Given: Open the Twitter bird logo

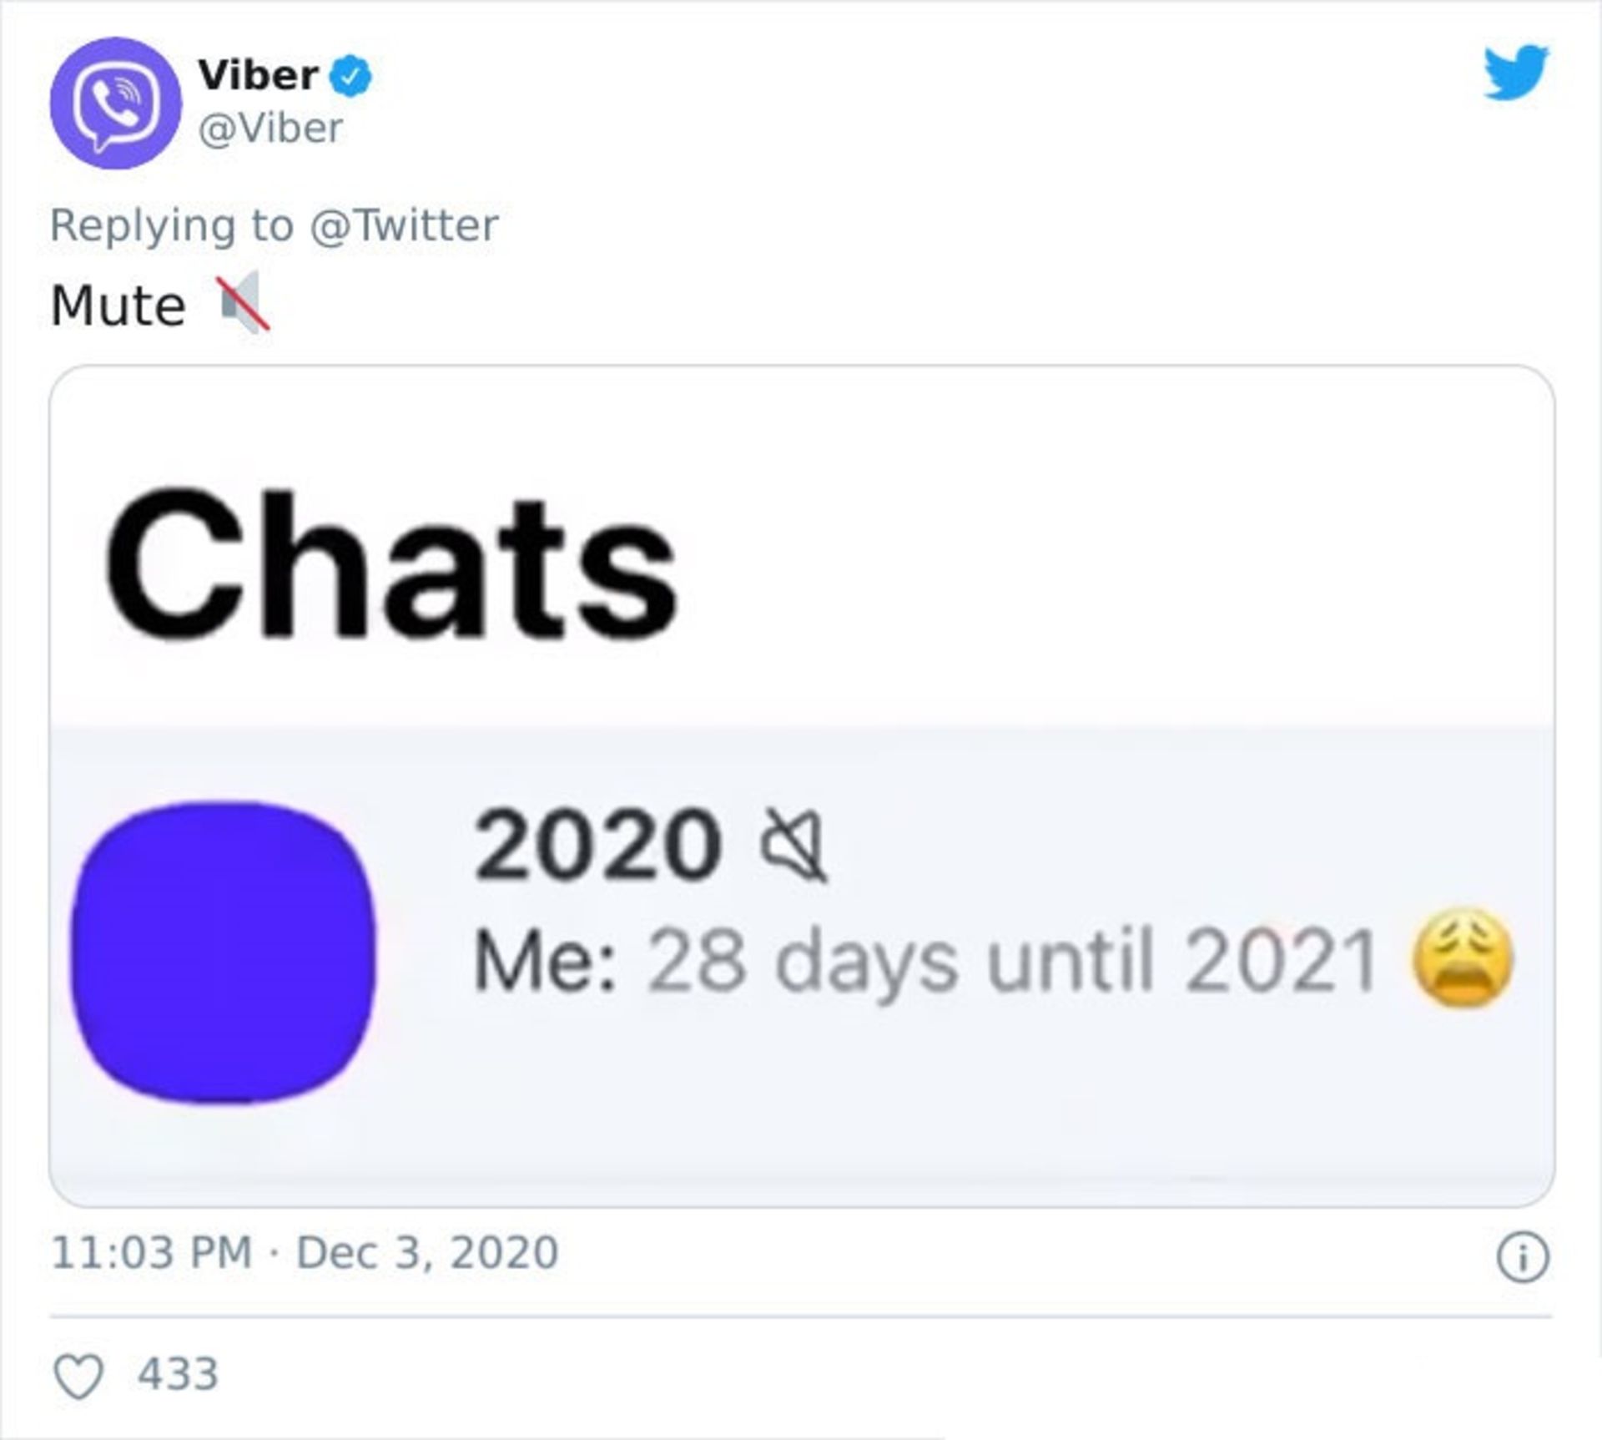Looking at the screenshot, I should (1516, 73).
